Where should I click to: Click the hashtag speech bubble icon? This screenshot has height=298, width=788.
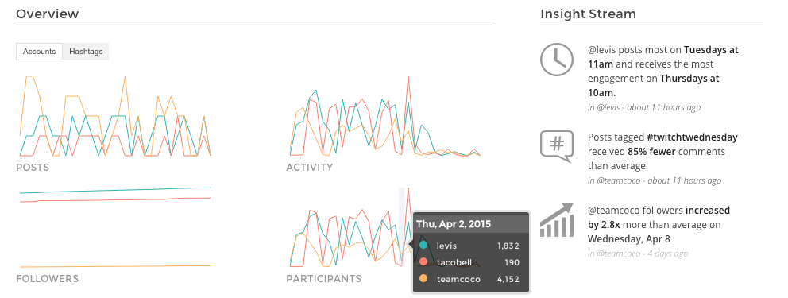pos(556,146)
